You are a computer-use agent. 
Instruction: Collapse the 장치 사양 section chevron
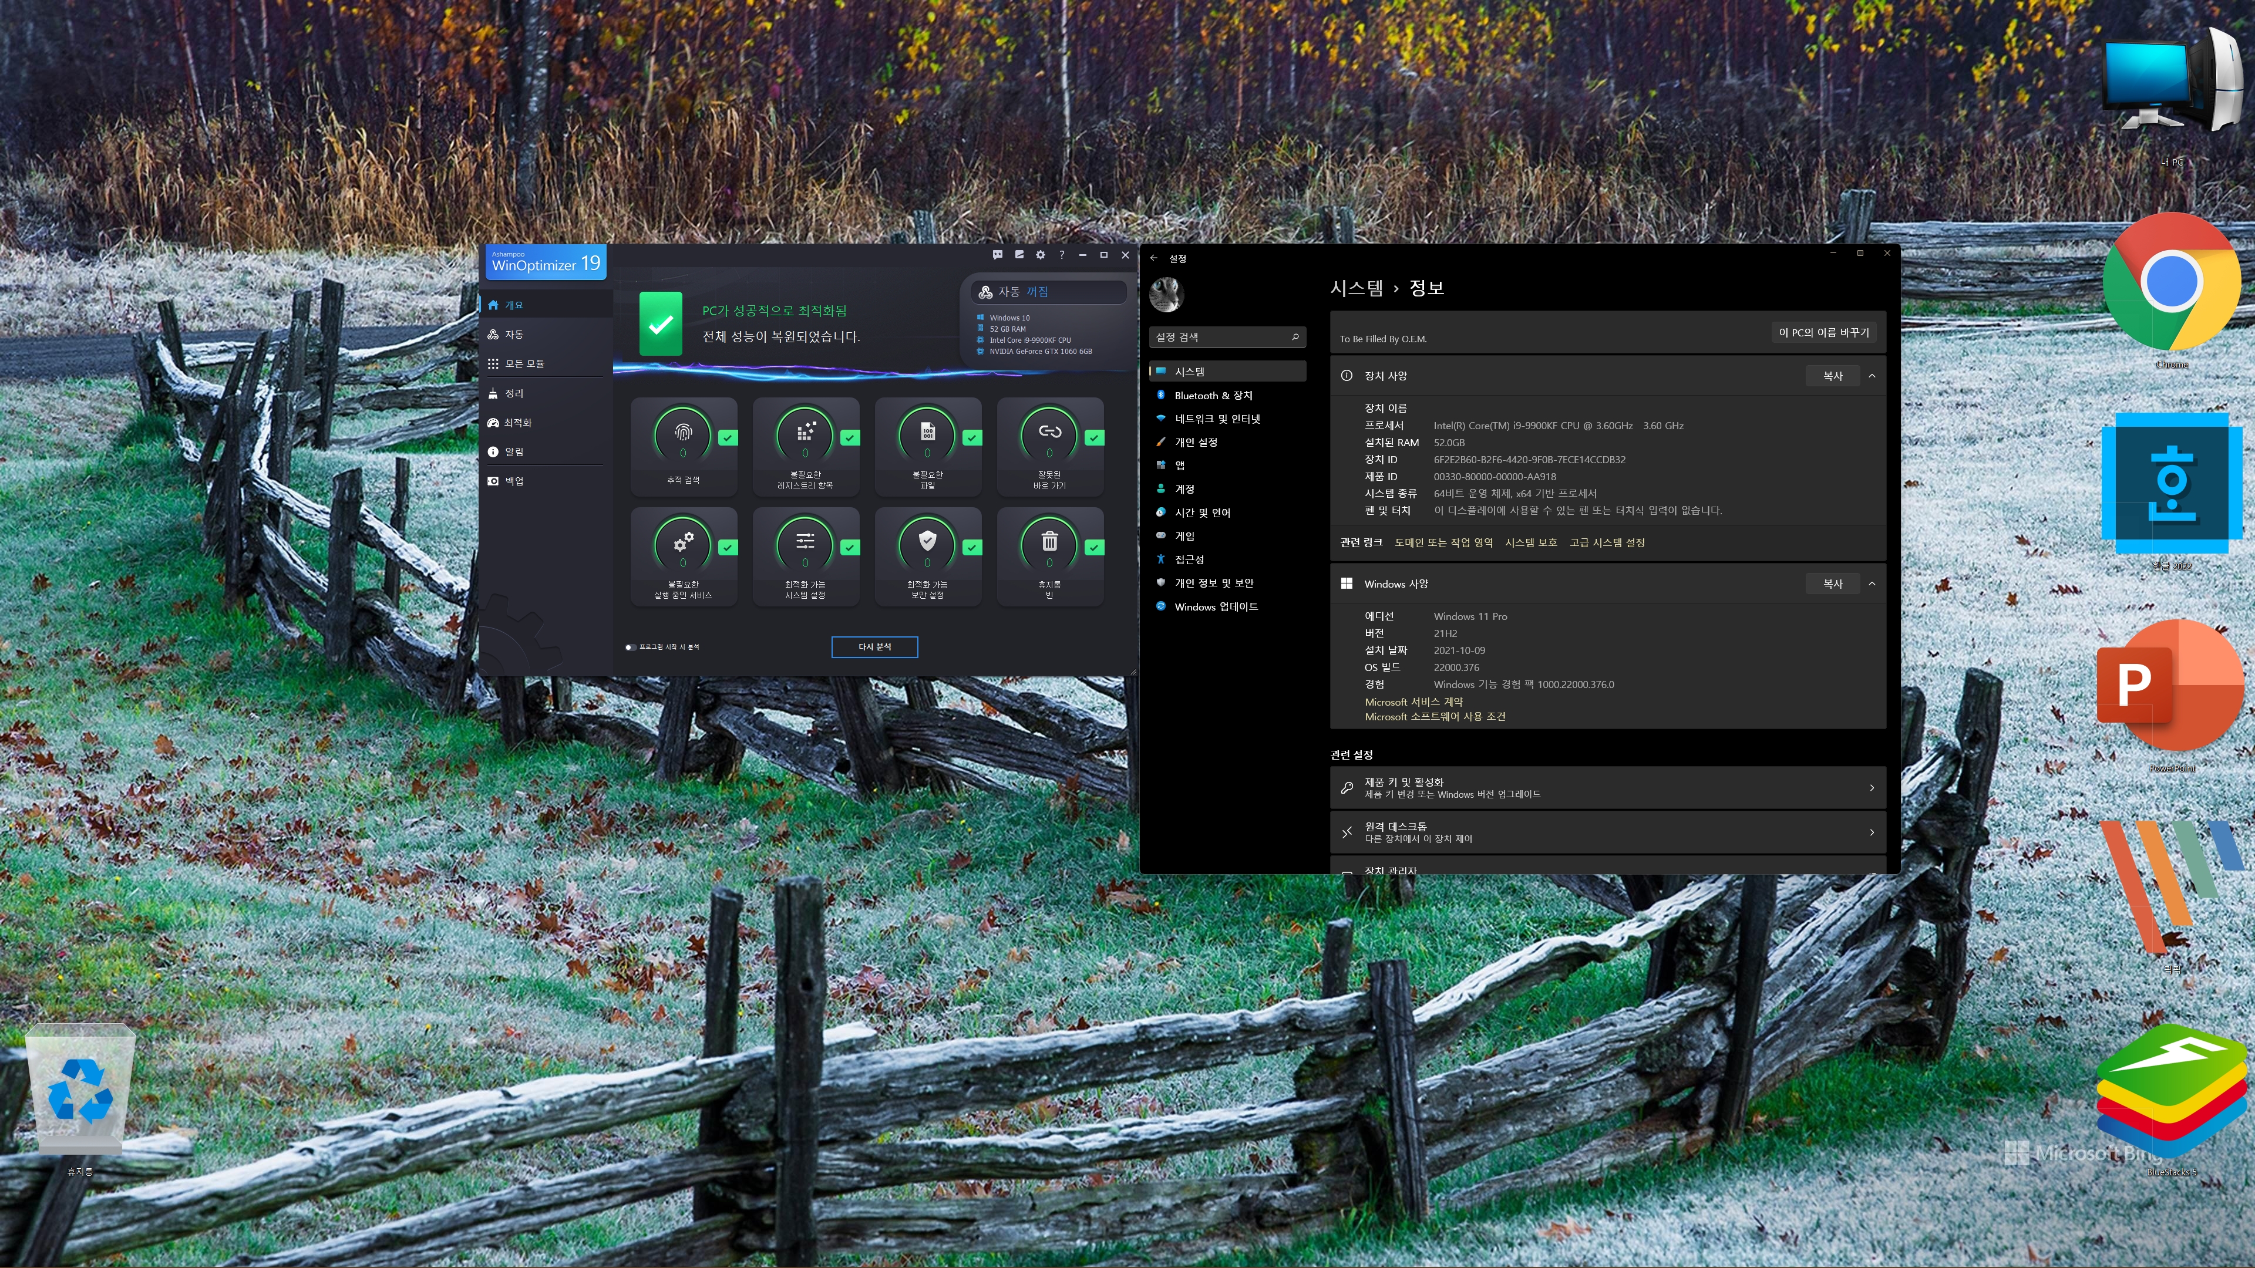[x=1872, y=376]
